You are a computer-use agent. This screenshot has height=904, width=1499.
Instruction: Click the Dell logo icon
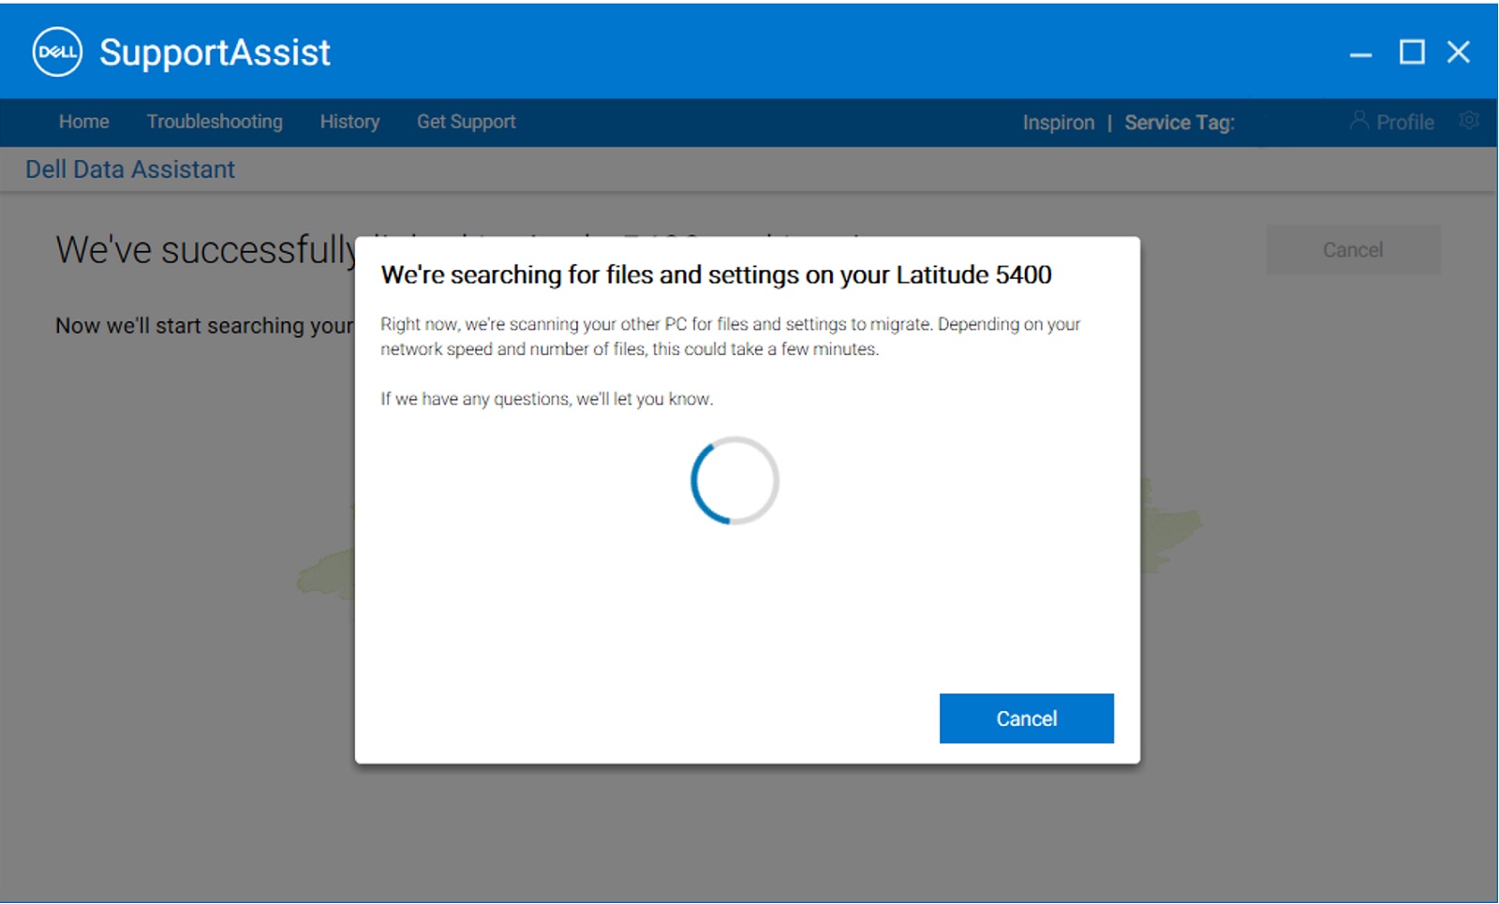point(57,52)
